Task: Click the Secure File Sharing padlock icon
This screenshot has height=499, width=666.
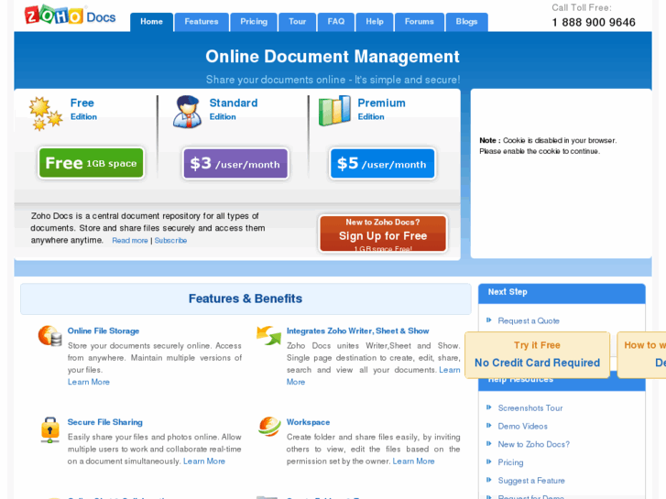Action: [x=50, y=429]
